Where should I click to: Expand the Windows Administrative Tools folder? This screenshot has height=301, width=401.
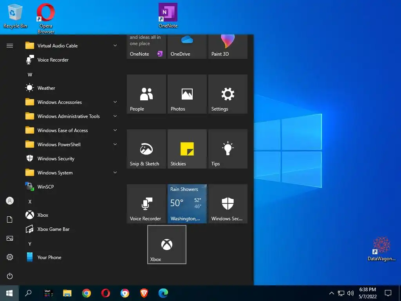pyautogui.click(x=71, y=116)
